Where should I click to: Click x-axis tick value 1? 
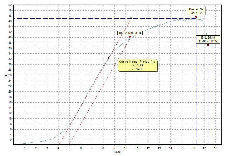coord(25,148)
